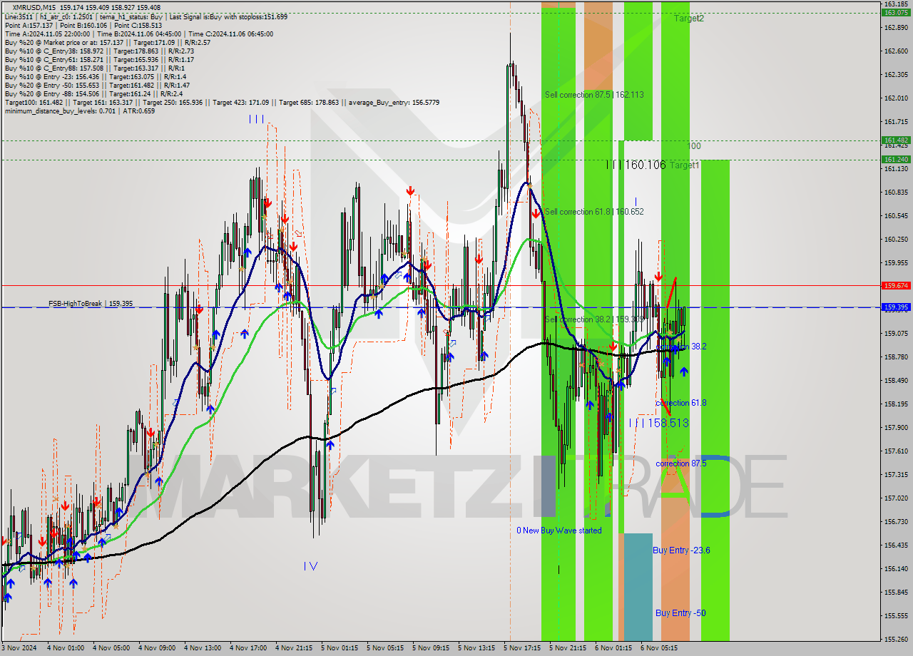The height and width of the screenshot is (656, 913).
Task: Click the 160.250 price axis value
Action: click(896, 240)
